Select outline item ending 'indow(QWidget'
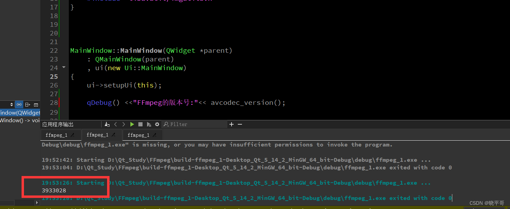The height and width of the screenshot is (209, 510). 20,112
